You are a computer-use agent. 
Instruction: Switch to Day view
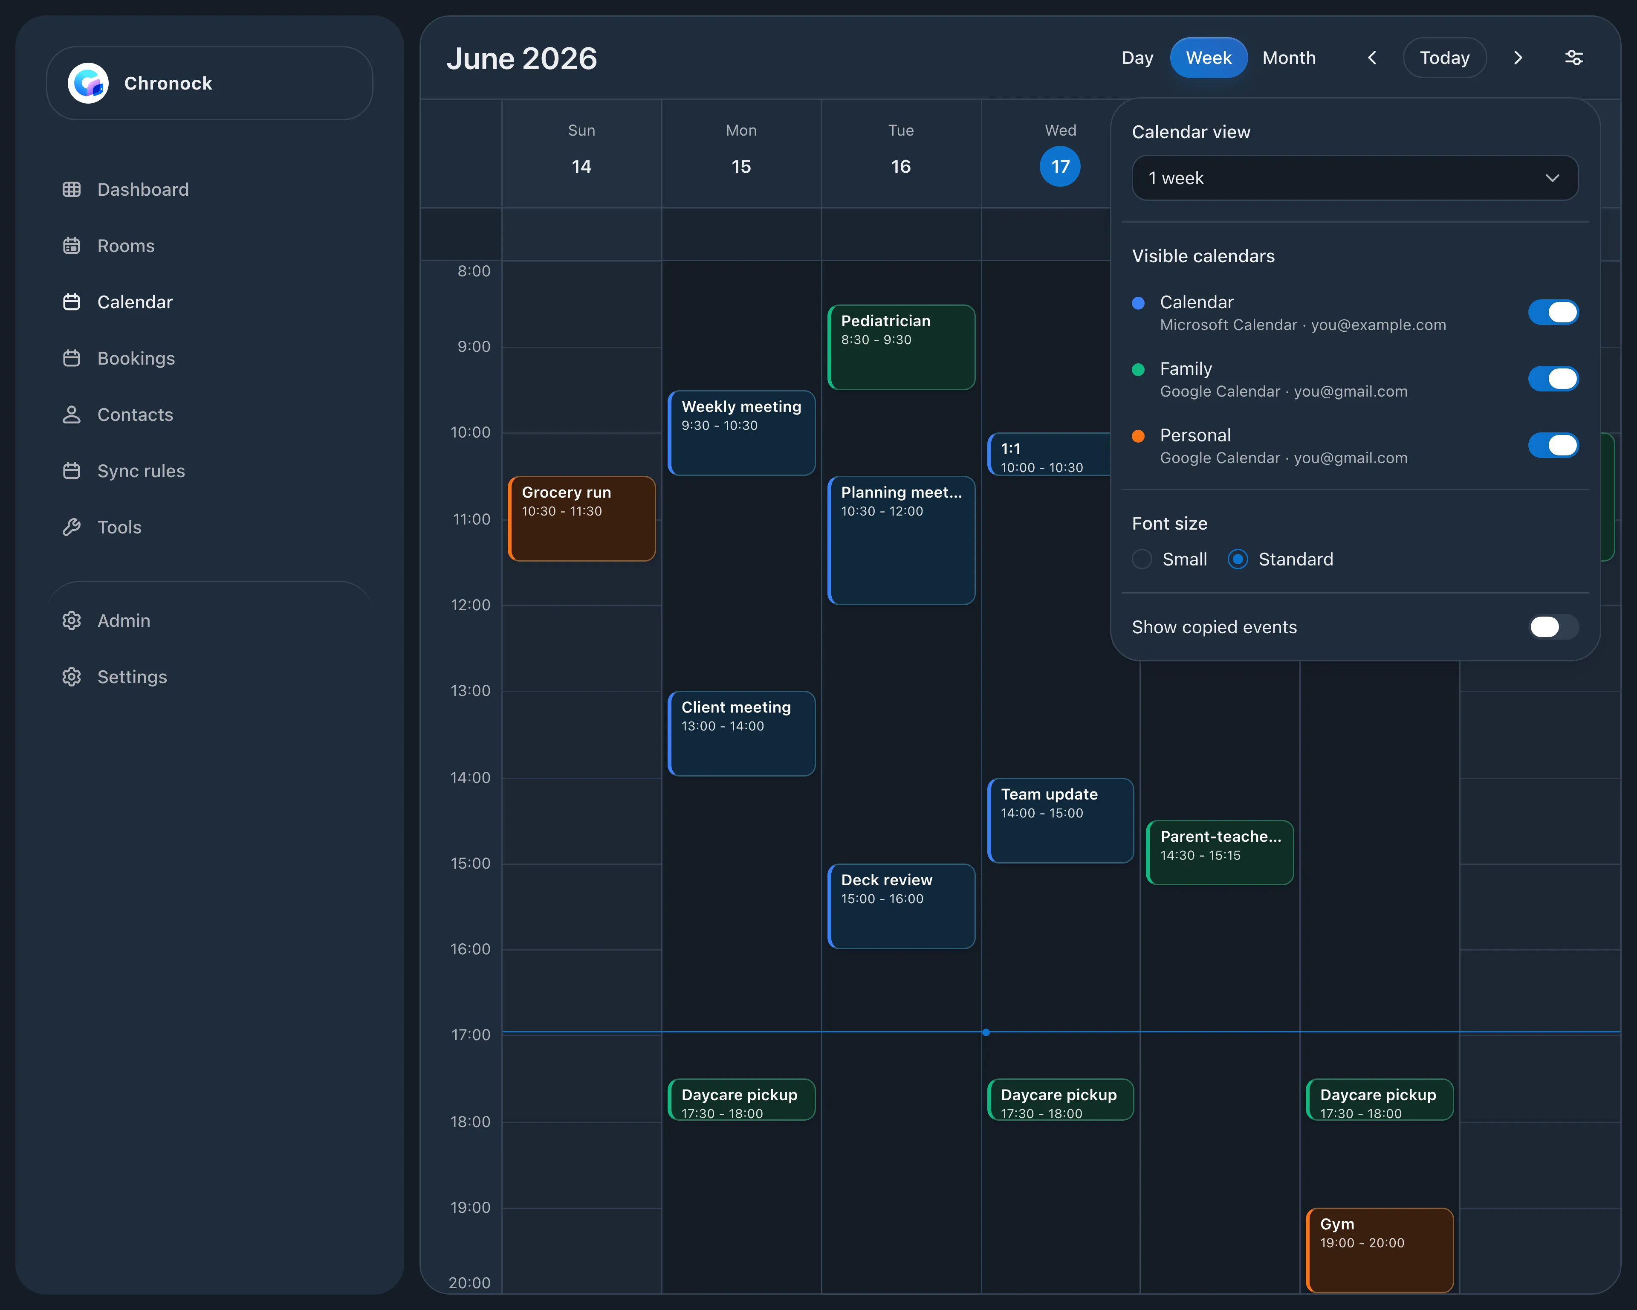[1137, 58]
